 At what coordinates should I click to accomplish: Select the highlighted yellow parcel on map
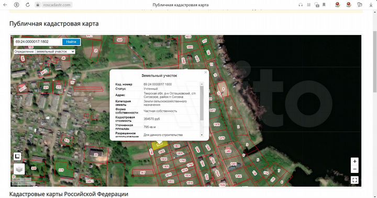pyautogui.click(x=160, y=145)
